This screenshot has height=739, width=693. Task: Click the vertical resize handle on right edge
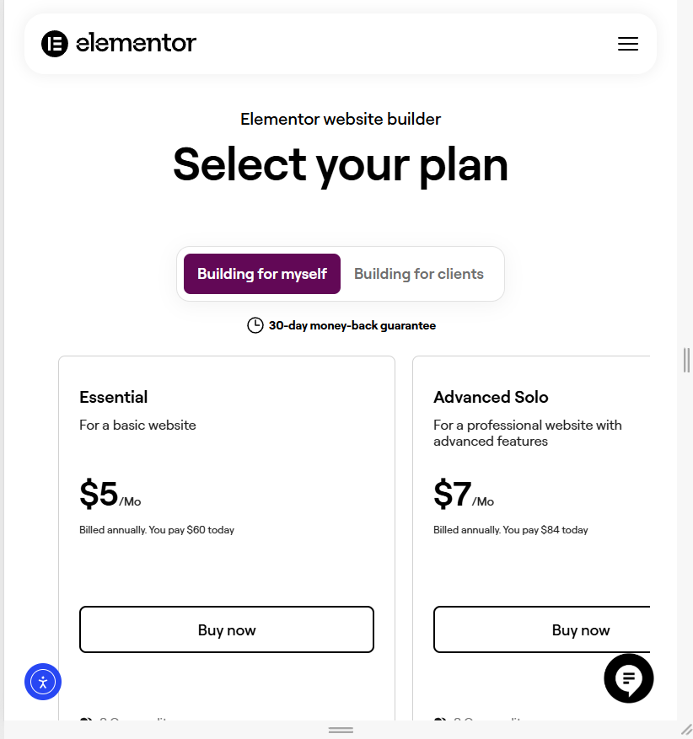point(687,360)
